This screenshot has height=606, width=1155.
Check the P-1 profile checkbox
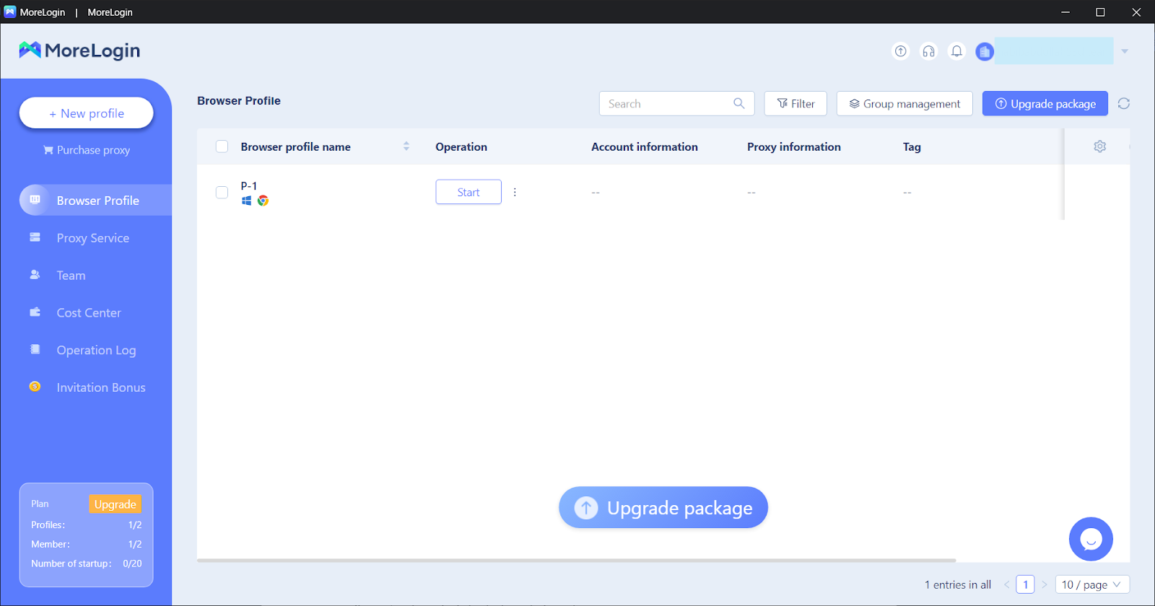(222, 192)
